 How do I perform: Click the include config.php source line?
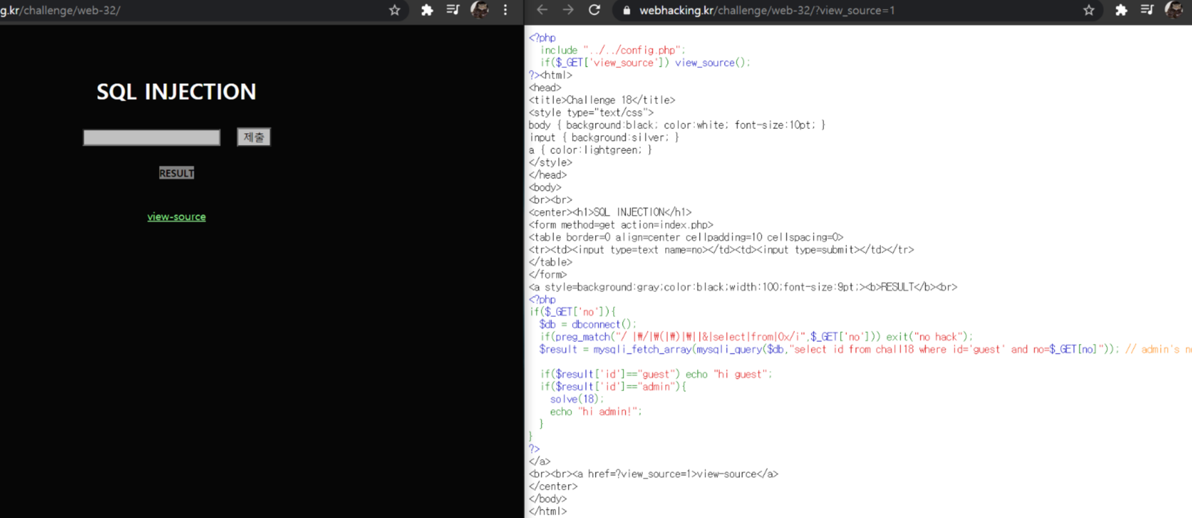pos(613,50)
